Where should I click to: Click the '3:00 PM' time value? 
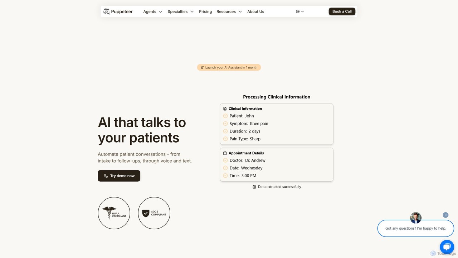(x=248, y=176)
